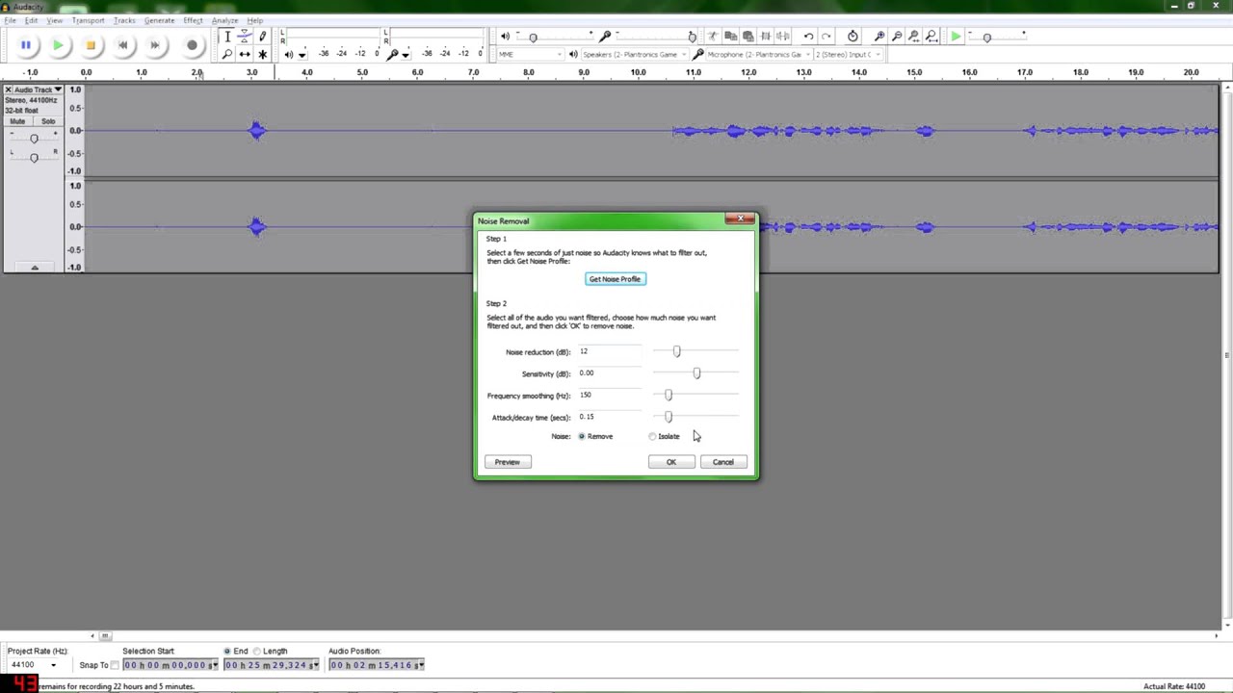Select the Zoom magnifier tool
The height and width of the screenshot is (693, 1233).
[227, 54]
